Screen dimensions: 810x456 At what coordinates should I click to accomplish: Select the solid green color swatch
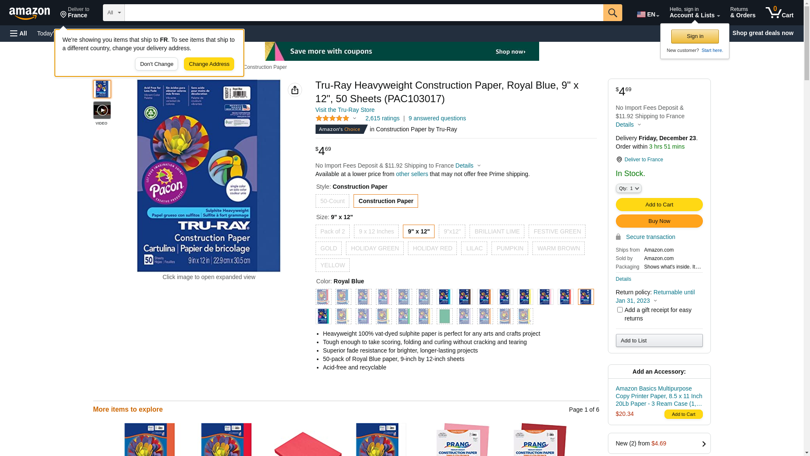point(445,316)
